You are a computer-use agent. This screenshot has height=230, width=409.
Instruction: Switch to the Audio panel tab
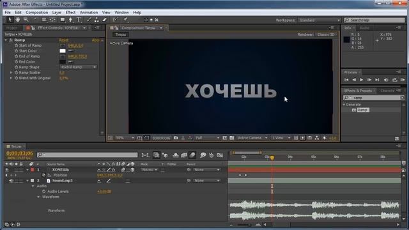pos(364,28)
